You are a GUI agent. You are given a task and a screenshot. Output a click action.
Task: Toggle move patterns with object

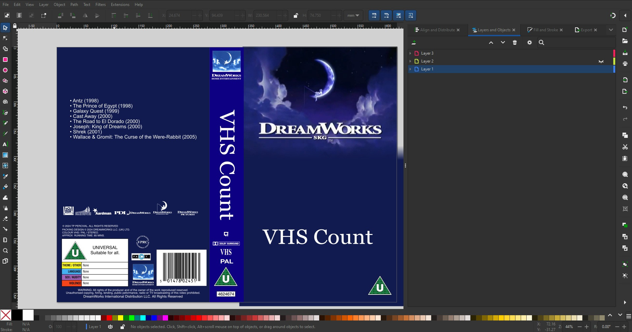tap(411, 15)
